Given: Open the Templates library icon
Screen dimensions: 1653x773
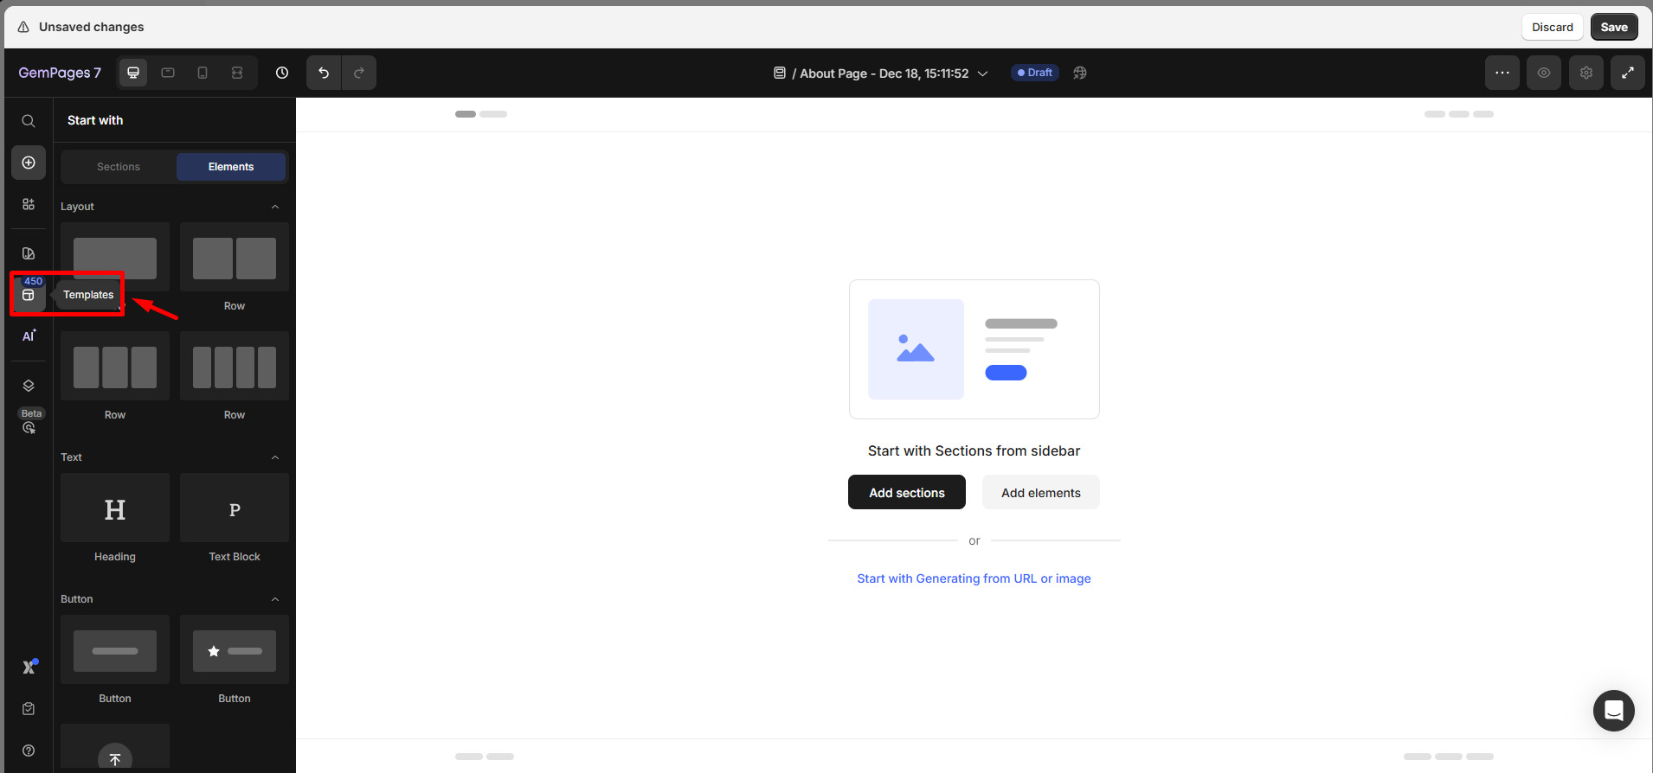Looking at the screenshot, I should [29, 295].
